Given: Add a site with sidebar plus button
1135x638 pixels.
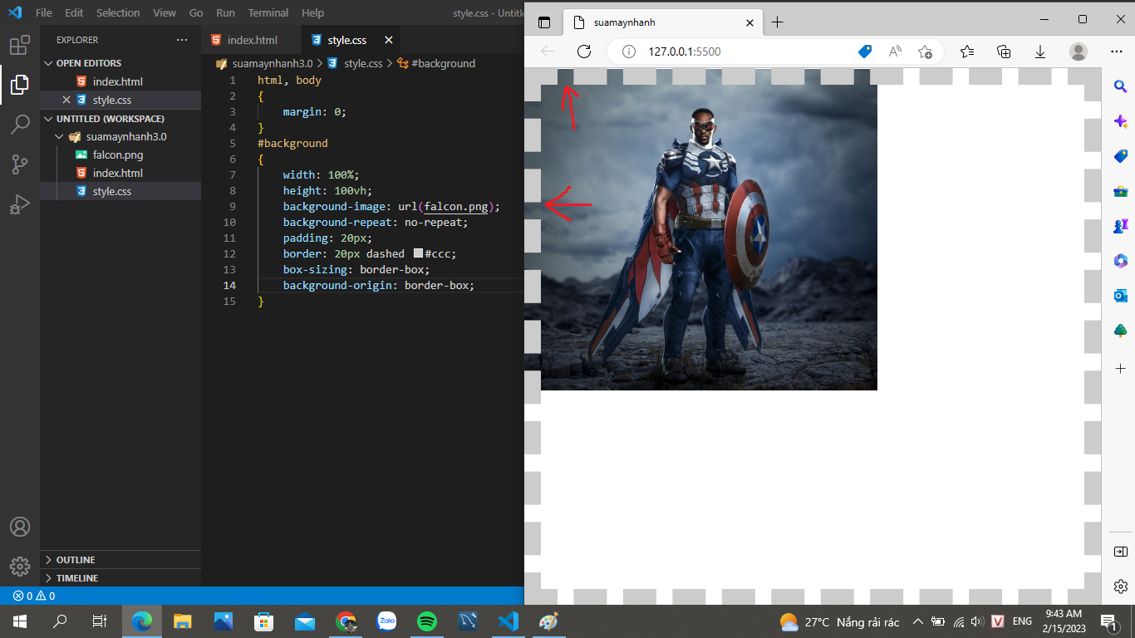Looking at the screenshot, I should click(1120, 368).
